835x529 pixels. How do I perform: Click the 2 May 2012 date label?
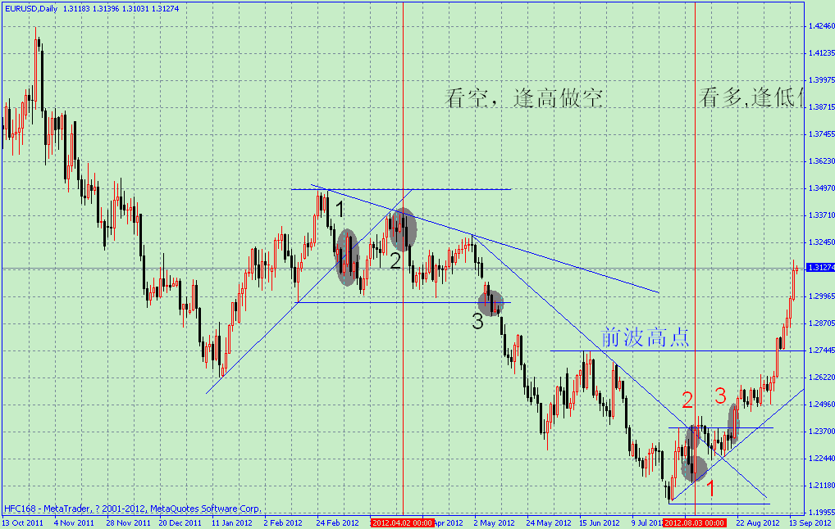click(x=494, y=522)
